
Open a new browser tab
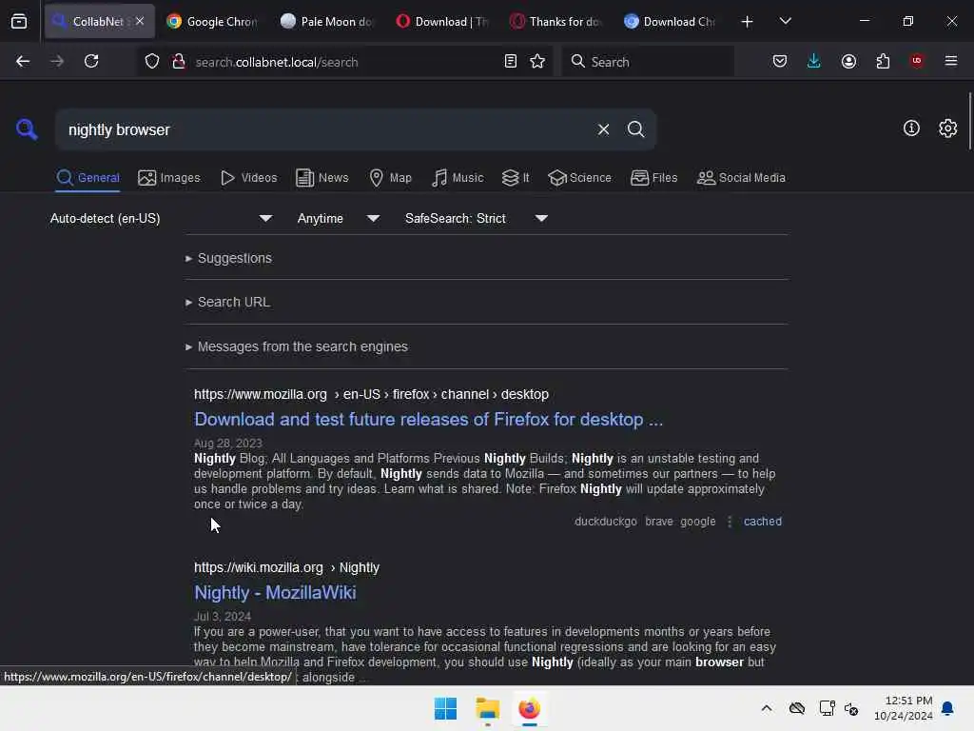(x=748, y=22)
